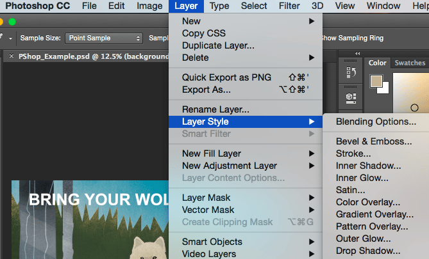Click inside the color picker gradient field
The image size is (429, 259).
pos(410,90)
